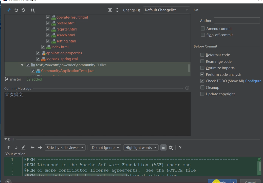This screenshot has height=183, width=263.
Task: Enable the Reformat code checkbox
Action: tap(202, 55)
